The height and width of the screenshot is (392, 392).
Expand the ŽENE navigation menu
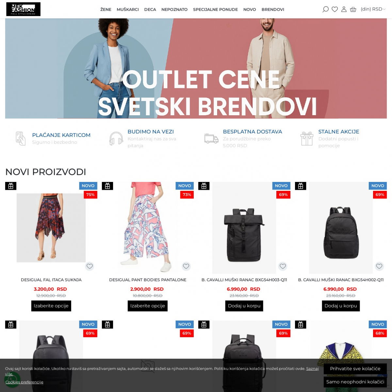click(106, 9)
